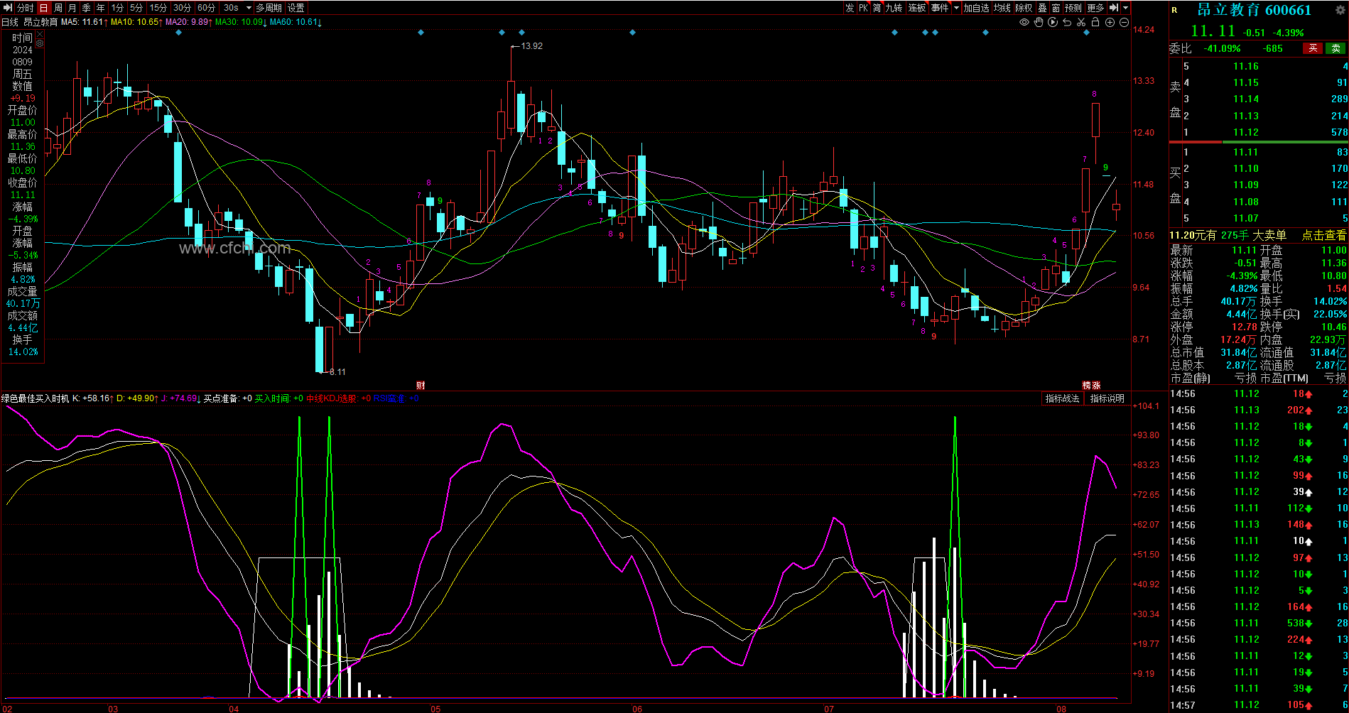Toggle the 连板 indicator
This screenshot has width=1349, height=713.
(x=917, y=8)
